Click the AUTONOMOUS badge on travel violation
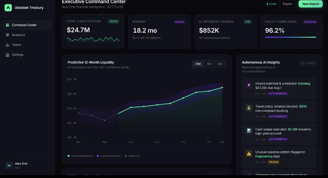Image resolution: width=328 pixels, height=178 pixels. pos(278,116)
